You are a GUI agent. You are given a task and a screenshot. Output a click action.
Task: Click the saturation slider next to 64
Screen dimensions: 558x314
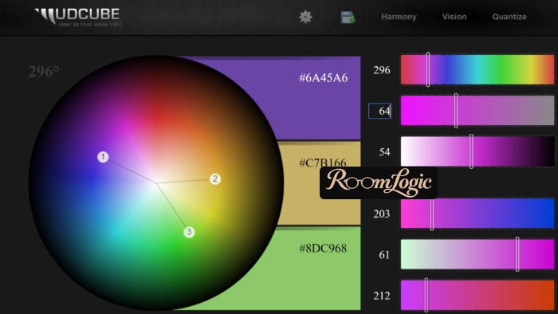[x=477, y=111]
